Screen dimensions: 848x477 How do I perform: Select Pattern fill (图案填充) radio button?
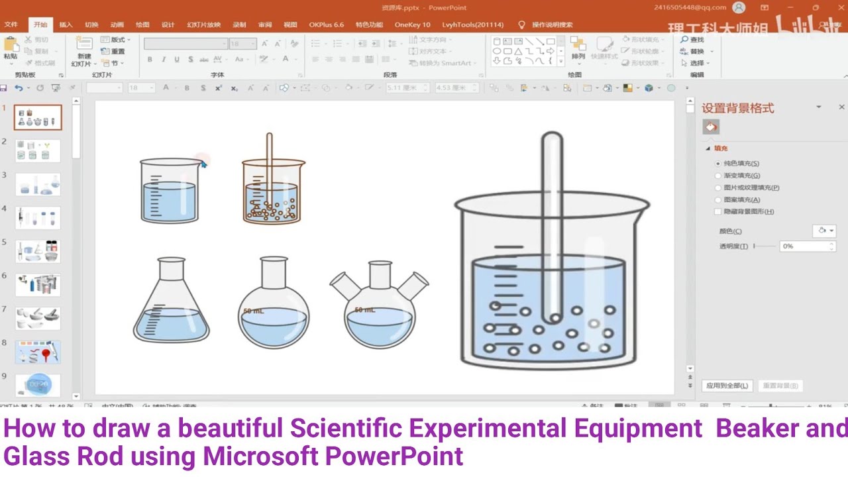pos(717,199)
